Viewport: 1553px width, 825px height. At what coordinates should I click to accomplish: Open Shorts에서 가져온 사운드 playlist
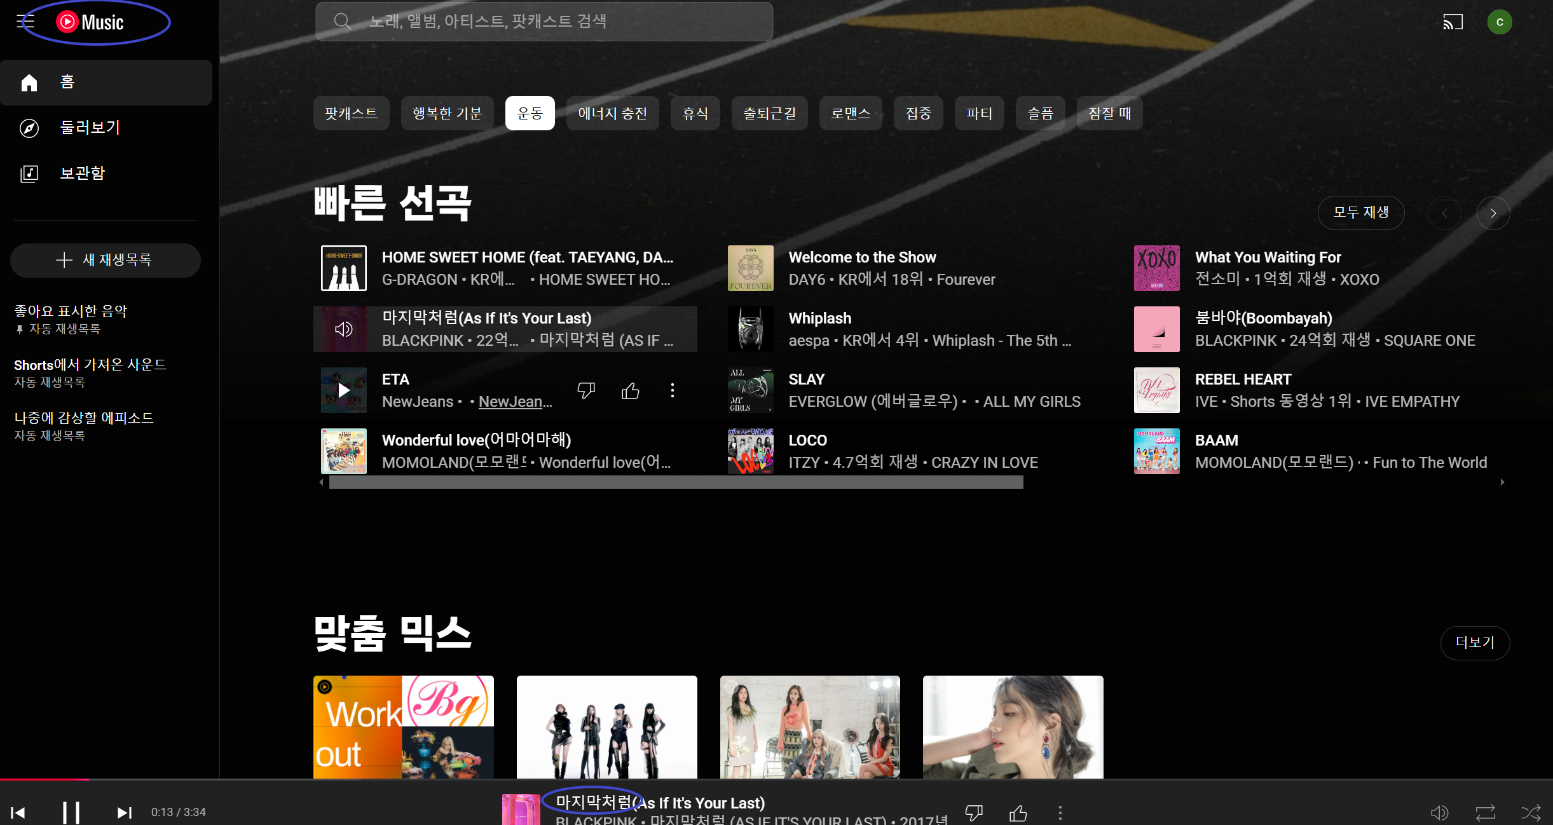coord(90,372)
